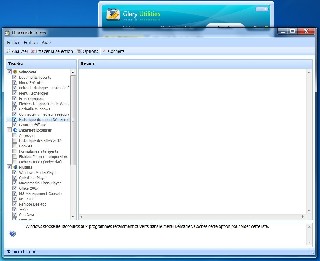
Task: Uncheck Menu Exécuter checkbox
Action: point(14,82)
